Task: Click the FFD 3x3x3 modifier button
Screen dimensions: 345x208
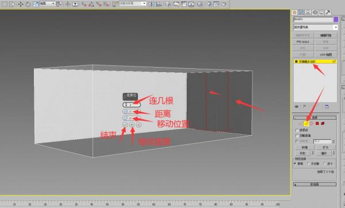Action: (303, 42)
